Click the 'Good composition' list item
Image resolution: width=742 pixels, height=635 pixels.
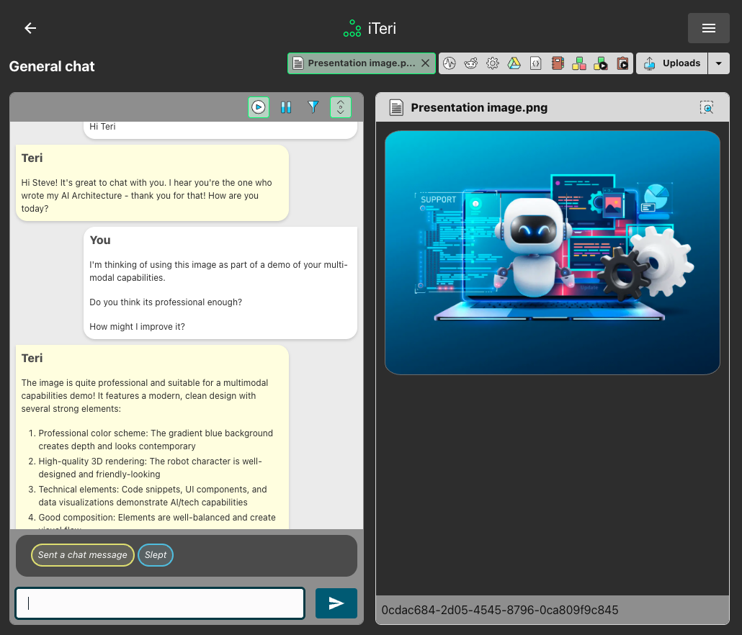click(156, 519)
